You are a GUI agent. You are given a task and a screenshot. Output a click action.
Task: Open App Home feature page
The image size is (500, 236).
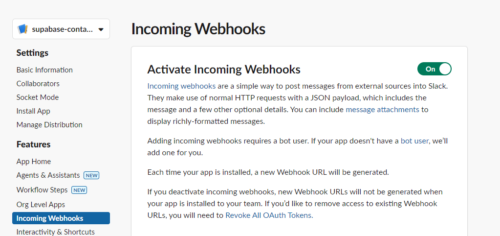tap(33, 162)
